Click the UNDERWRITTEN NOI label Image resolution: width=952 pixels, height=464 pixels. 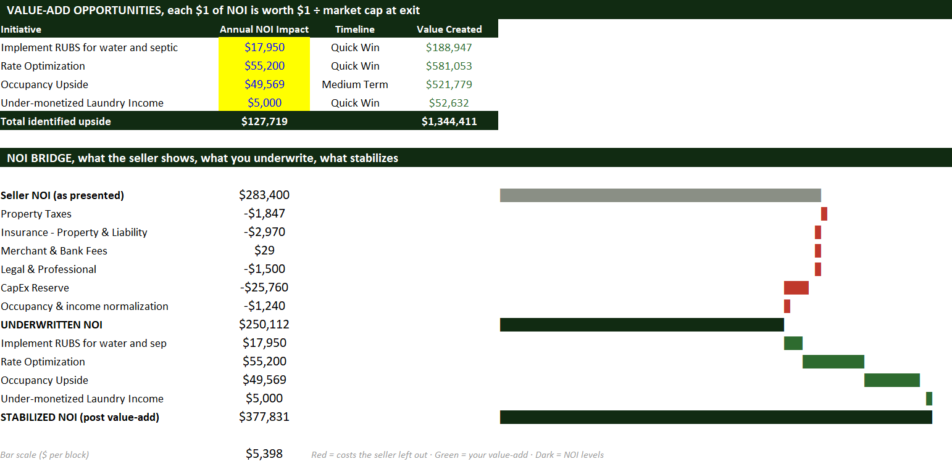click(x=52, y=325)
